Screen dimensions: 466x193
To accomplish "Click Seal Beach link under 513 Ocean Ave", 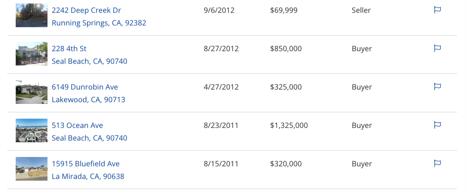I will pyautogui.click(x=89, y=138).
